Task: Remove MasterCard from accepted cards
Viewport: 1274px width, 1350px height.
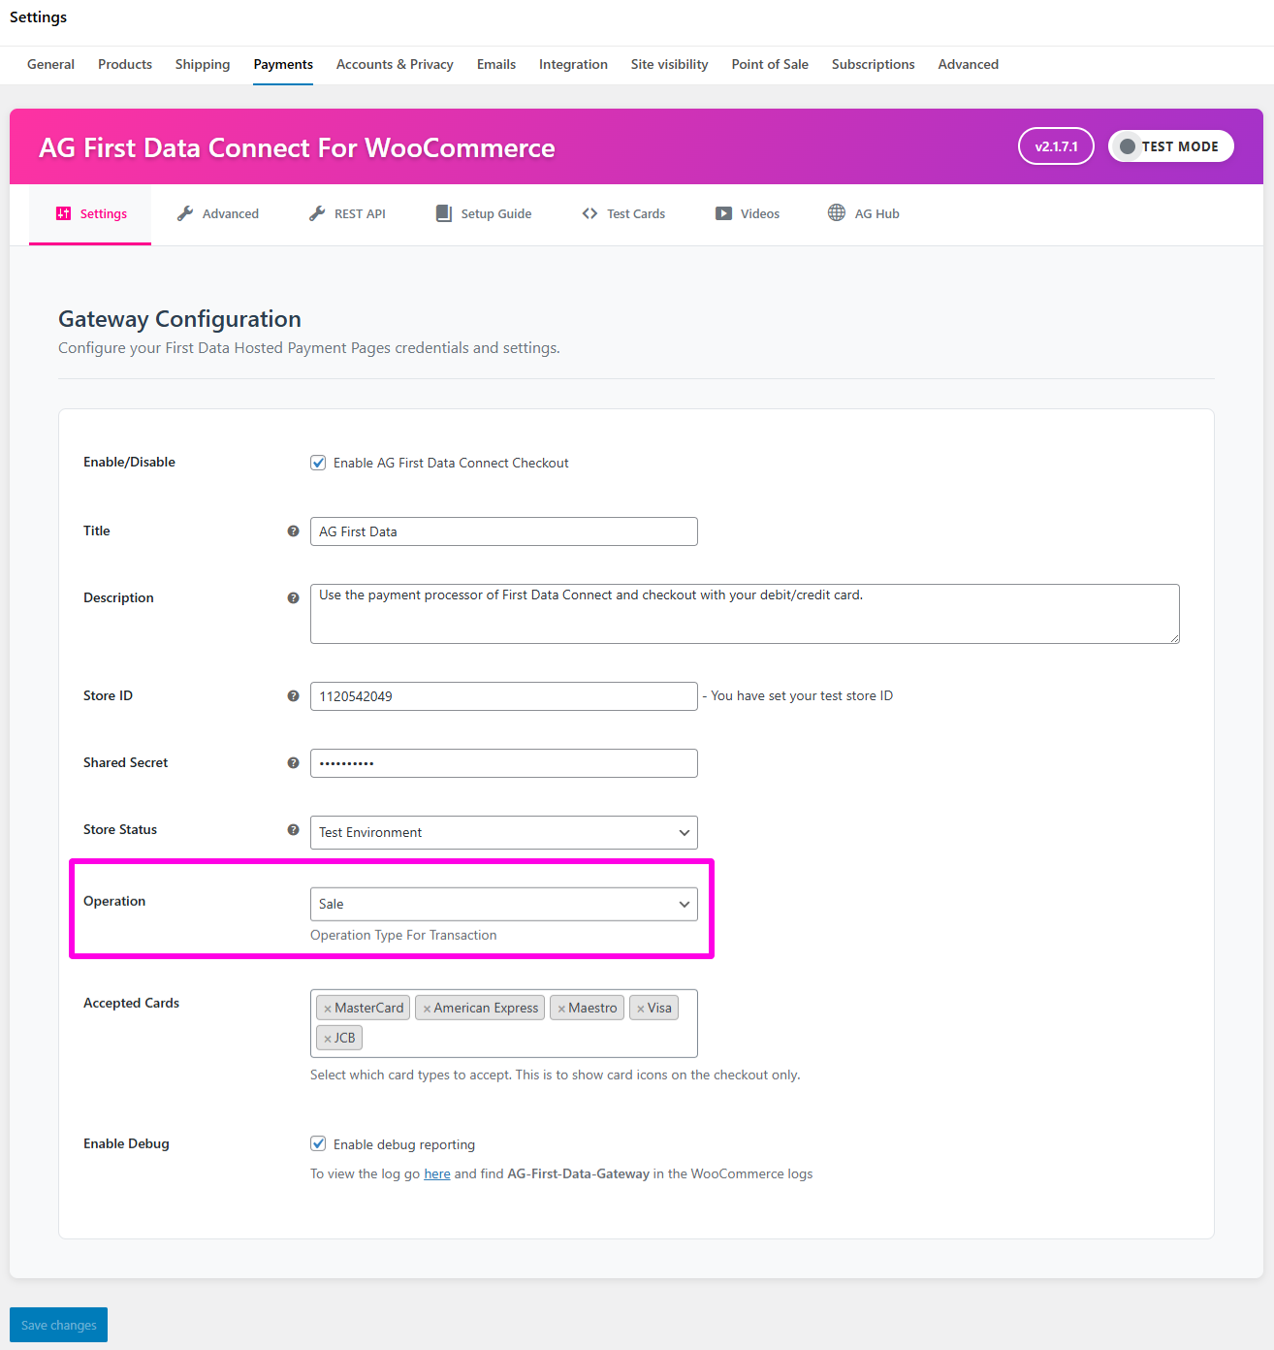Action: coord(328,1009)
